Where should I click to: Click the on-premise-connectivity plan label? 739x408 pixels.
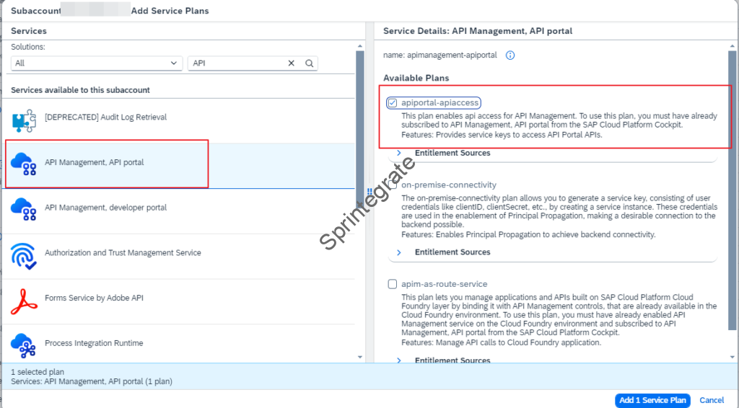449,185
